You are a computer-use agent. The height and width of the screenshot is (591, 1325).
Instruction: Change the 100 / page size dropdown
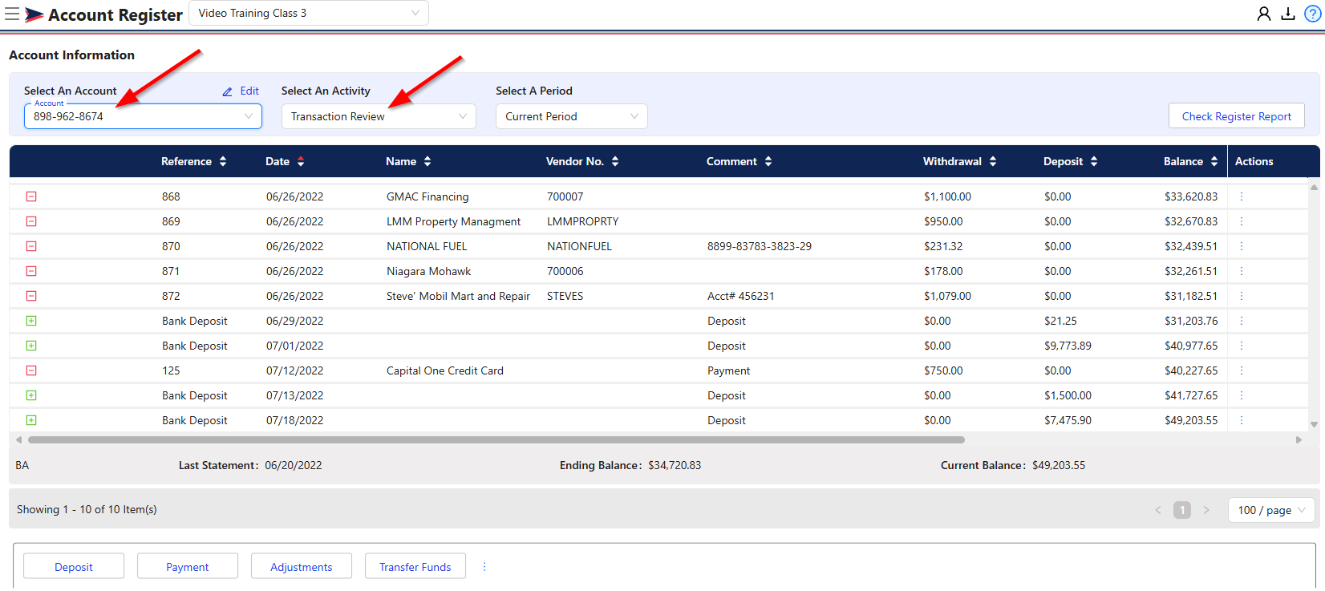pos(1272,510)
